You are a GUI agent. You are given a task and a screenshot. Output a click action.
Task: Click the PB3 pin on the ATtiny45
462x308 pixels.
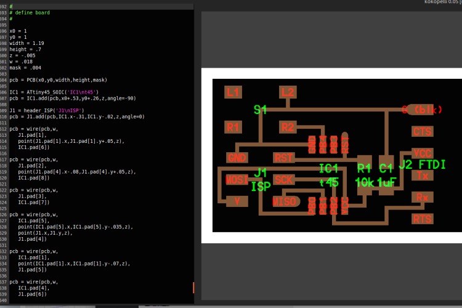point(334,144)
